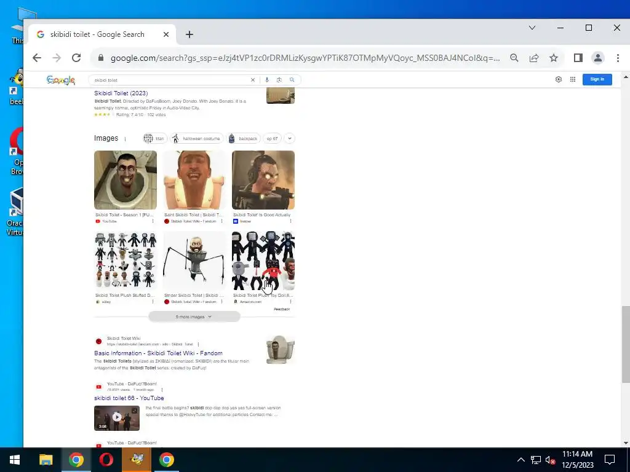630x472 pixels.
Task: Open Windows notification center
Action: click(x=610, y=460)
